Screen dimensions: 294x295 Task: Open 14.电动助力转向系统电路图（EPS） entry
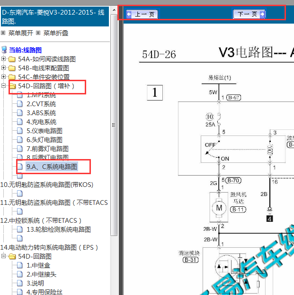(49, 247)
